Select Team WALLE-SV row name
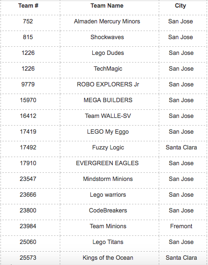The width and height of the screenshot is (208, 265). 108,116
